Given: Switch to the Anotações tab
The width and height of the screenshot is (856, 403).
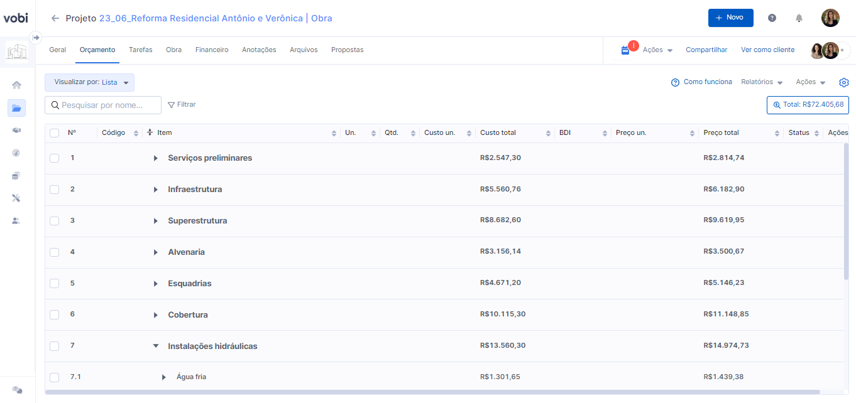Looking at the screenshot, I should [259, 50].
